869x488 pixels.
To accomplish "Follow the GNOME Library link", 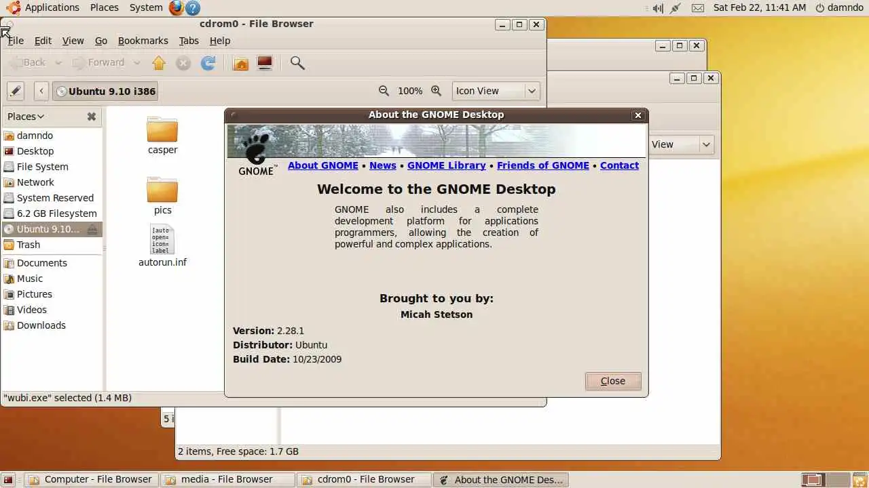I will click(447, 165).
